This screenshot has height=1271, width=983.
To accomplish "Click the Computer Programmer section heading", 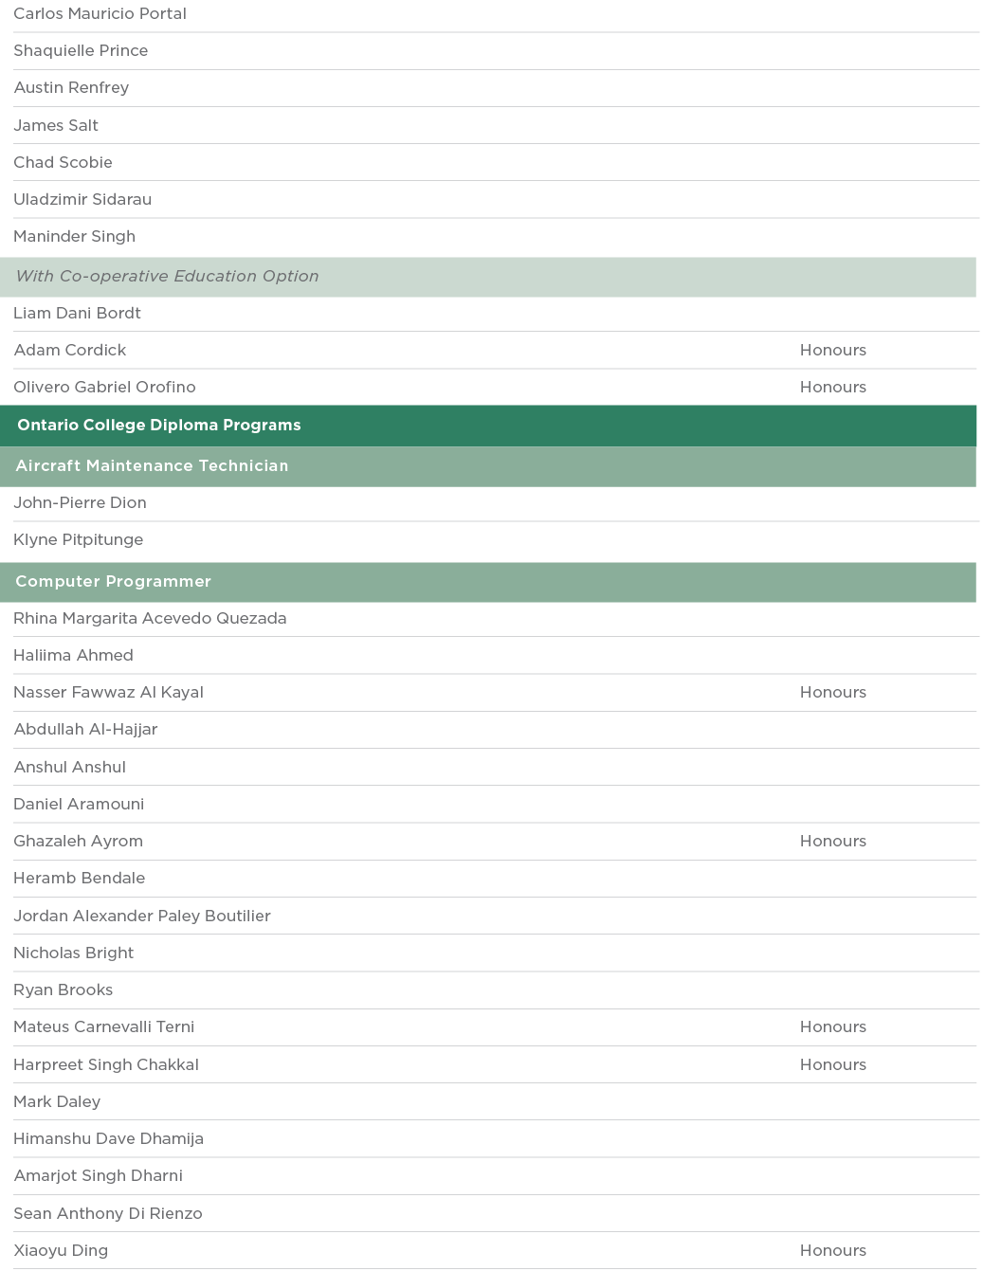I will pos(113,582).
